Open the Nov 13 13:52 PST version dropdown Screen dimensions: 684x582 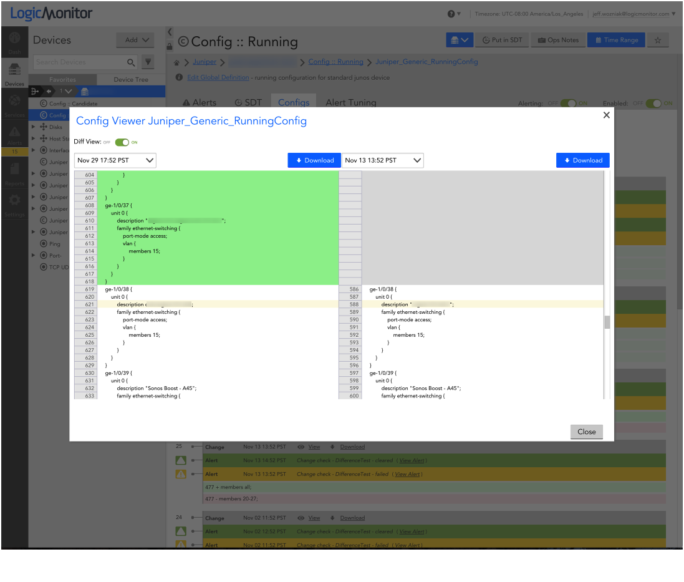pyautogui.click(x=383, y=160)
